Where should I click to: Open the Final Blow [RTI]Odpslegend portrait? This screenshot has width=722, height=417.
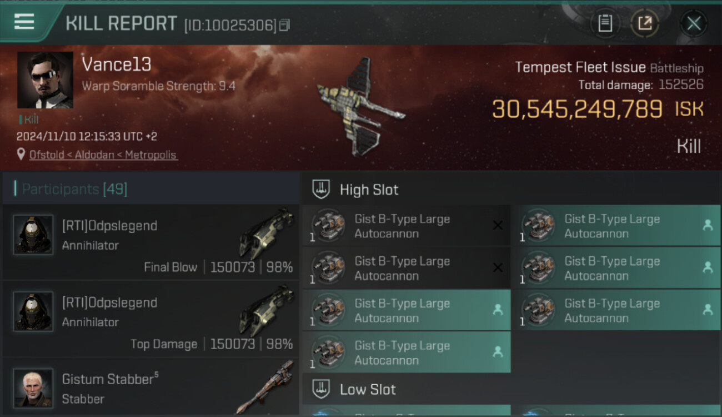tap(33, 235)
